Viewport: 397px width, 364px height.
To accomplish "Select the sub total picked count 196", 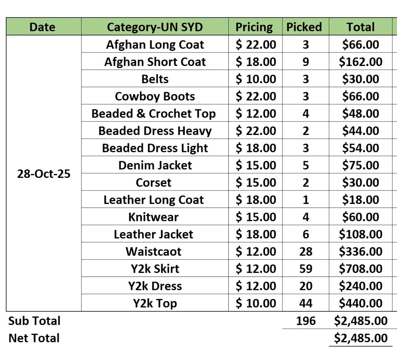I will pos(306,320).
